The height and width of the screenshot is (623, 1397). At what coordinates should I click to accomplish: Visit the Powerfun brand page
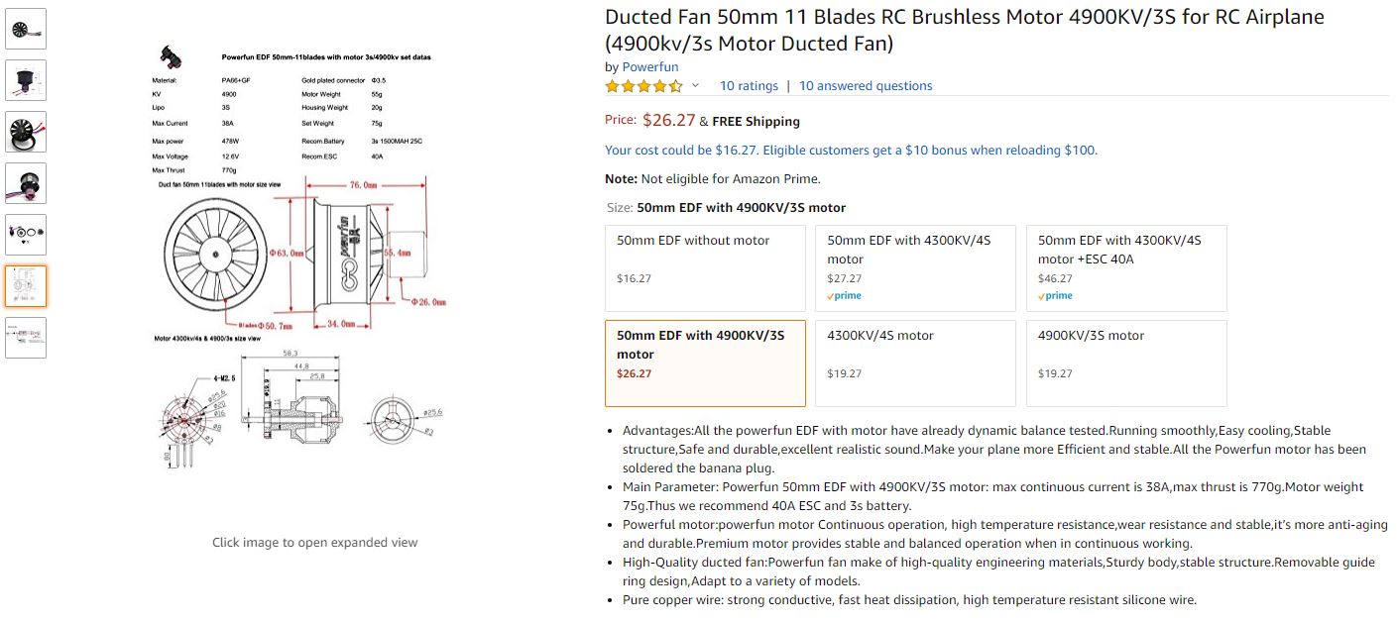click(x=650, y=67)
